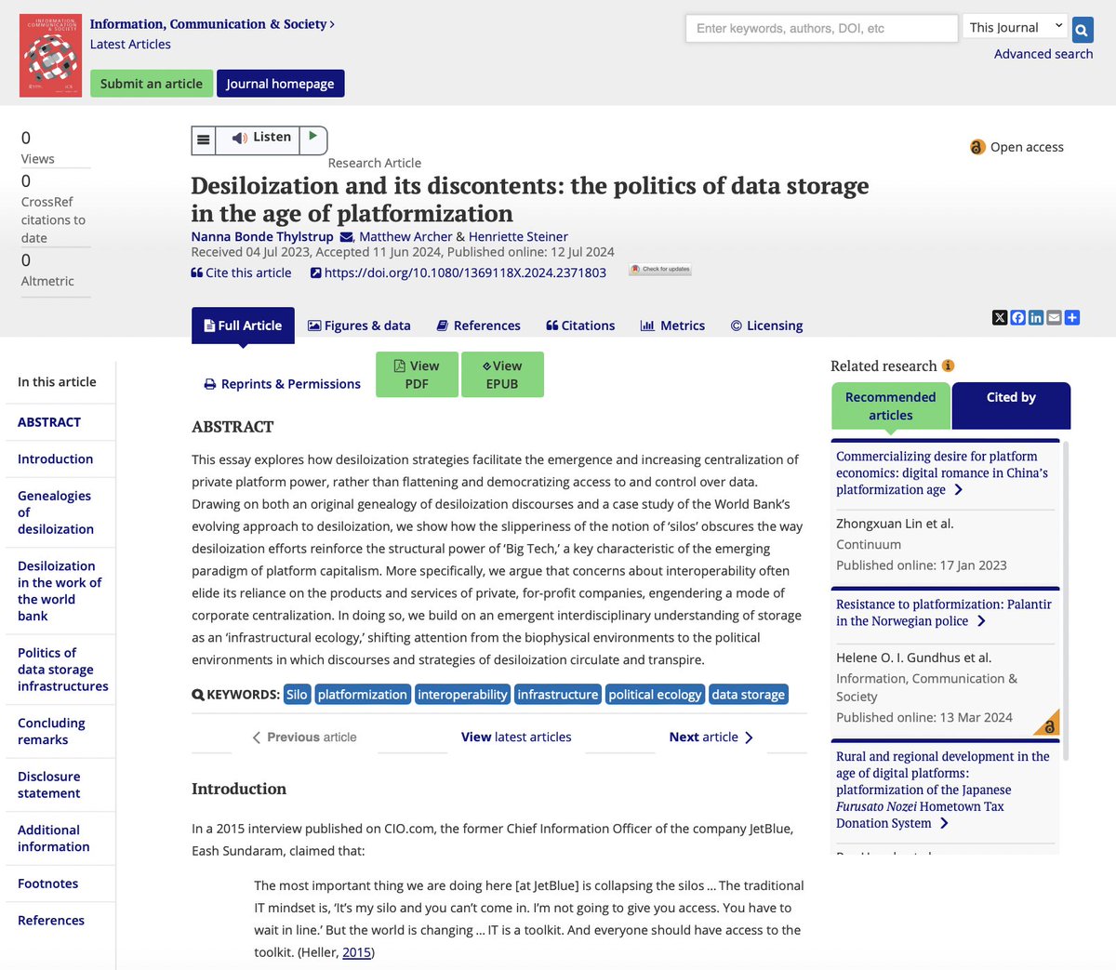Open Advanced search

[1043, 54]
